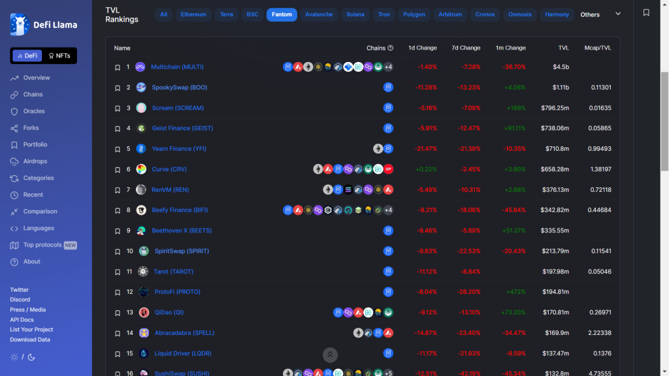Open Oracles in sidebar
The width and height of the screenshot is (669, 376).
pyautogui.click(x=27, y=111)
